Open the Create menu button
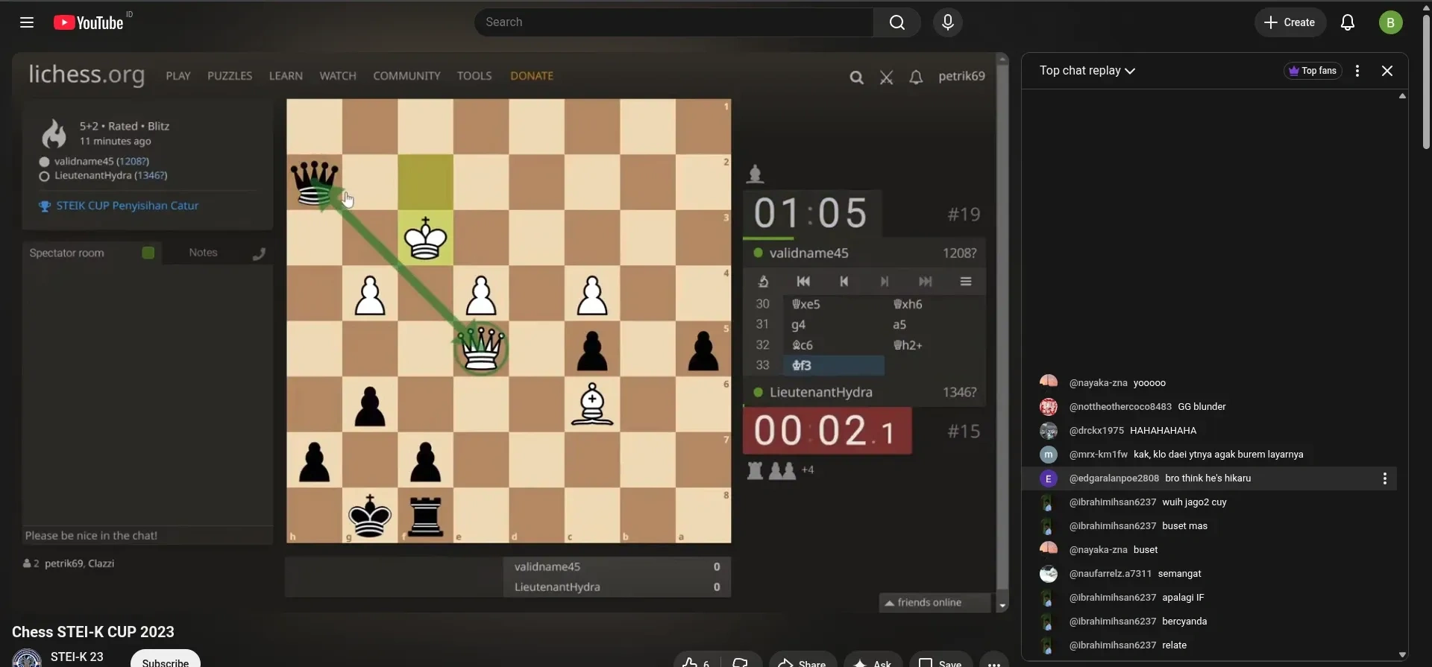Screen dimensions: 1432x667 pos(1290,22)
